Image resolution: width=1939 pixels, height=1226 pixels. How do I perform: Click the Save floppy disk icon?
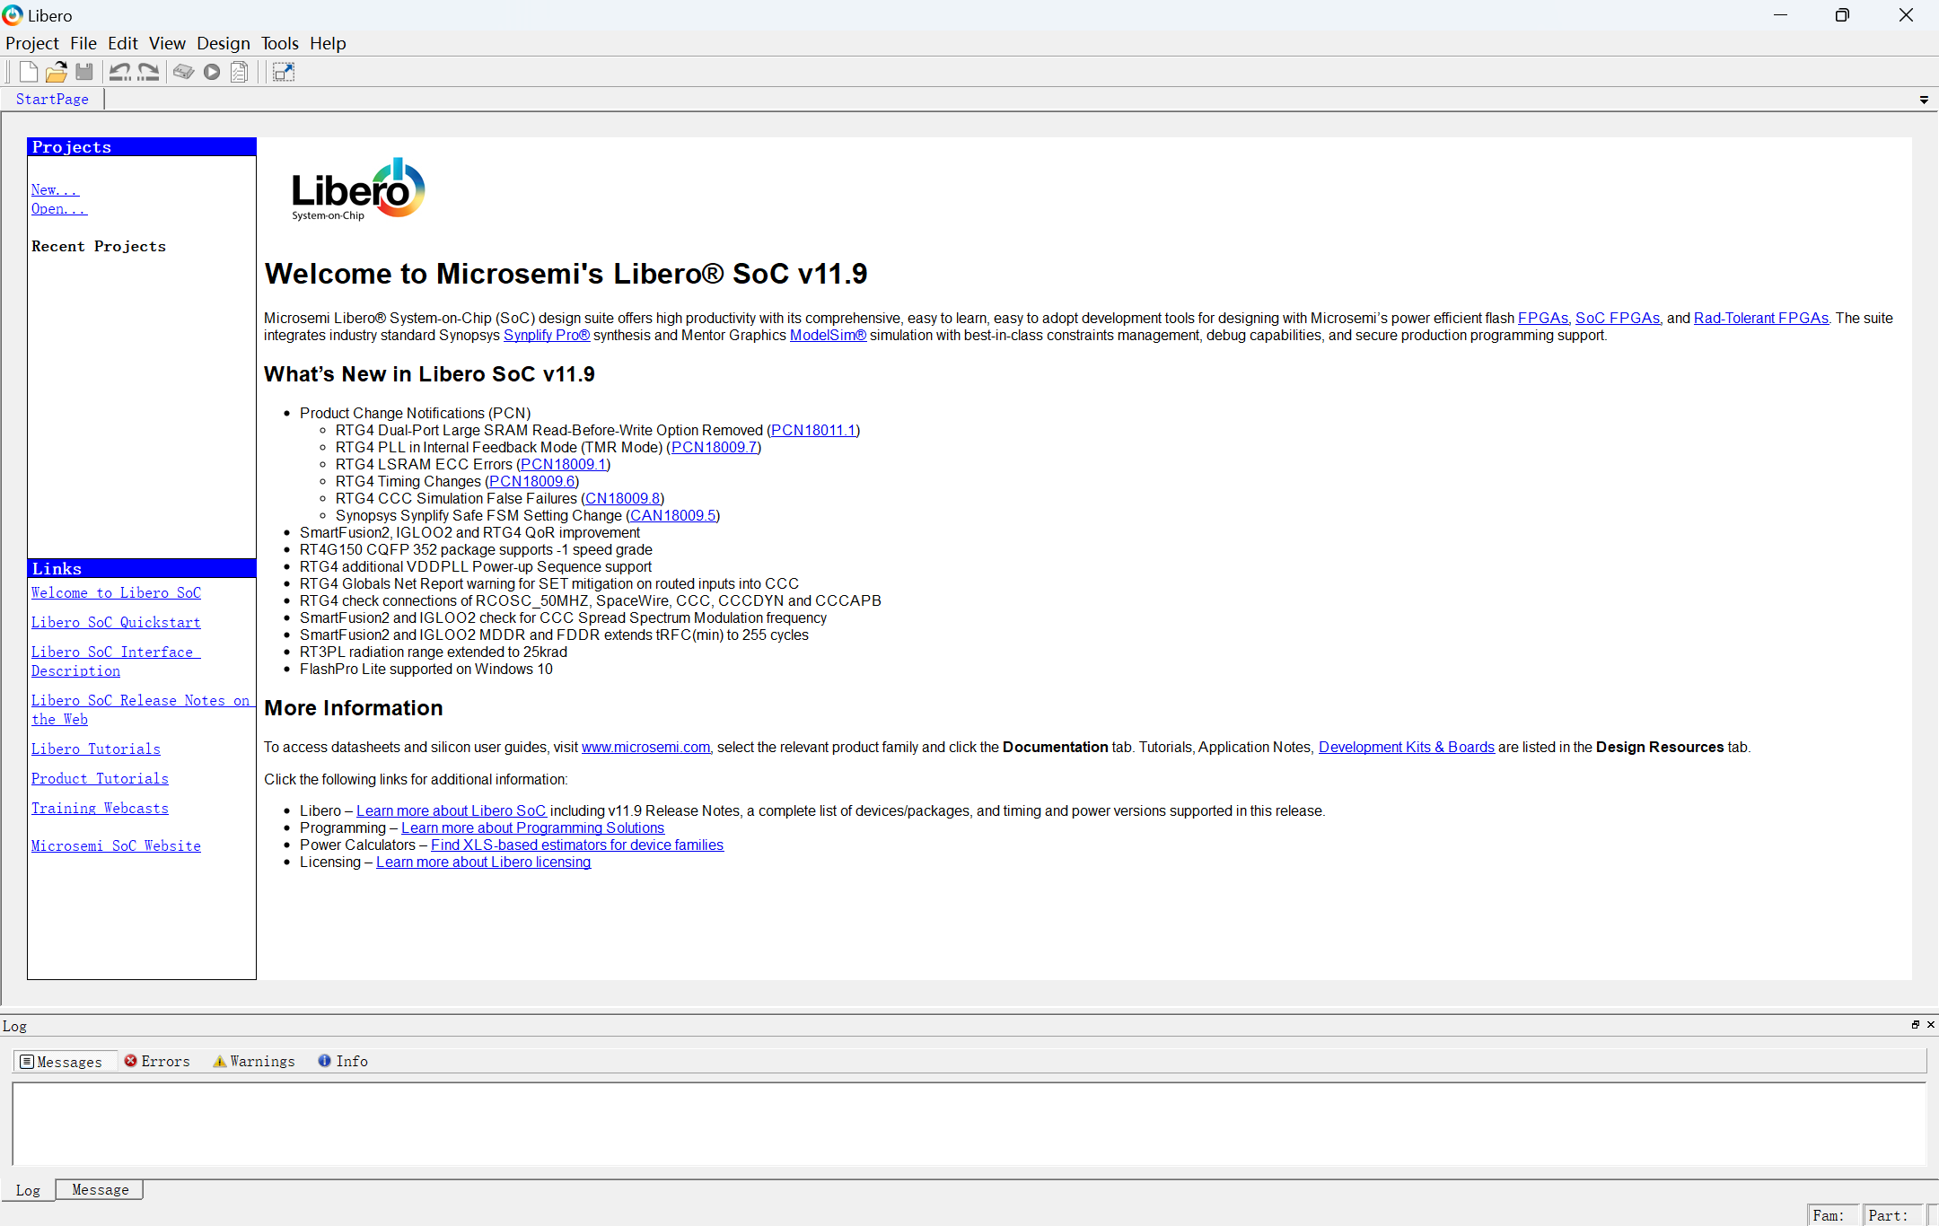(84, 72)
